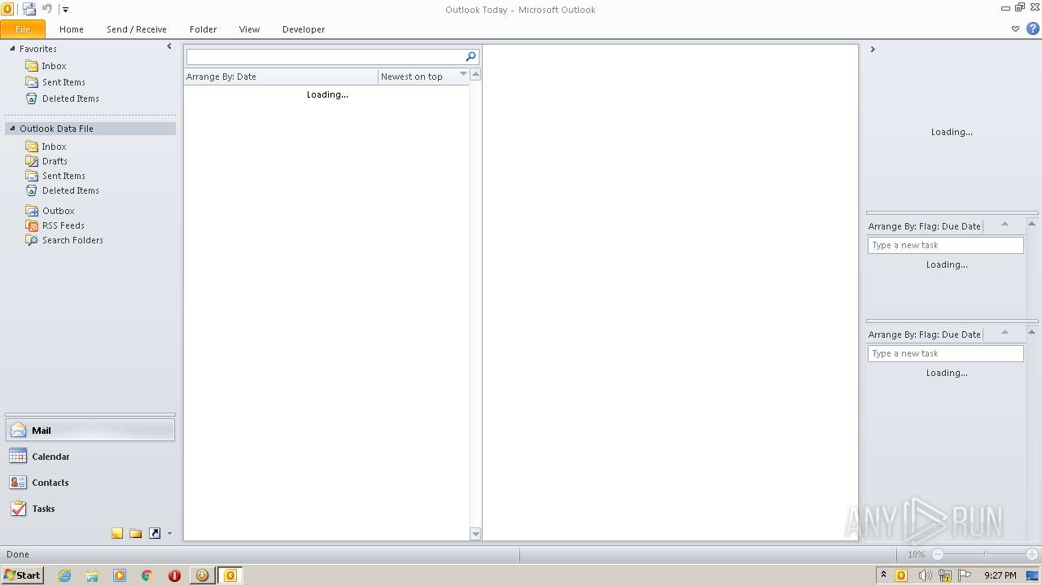Screen dimensions: 1042x586
Task: Click the first Outlook taskbar button
Action: click(202, 575)
